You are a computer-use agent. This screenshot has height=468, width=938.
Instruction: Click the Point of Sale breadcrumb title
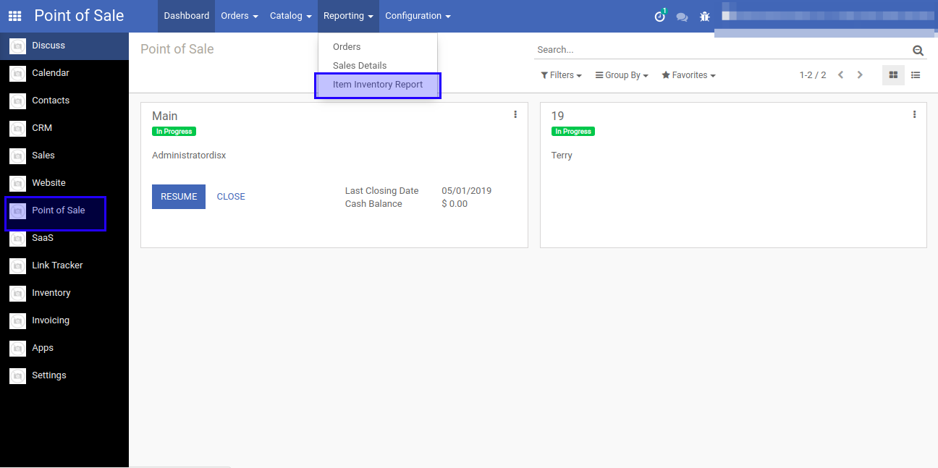177,49
